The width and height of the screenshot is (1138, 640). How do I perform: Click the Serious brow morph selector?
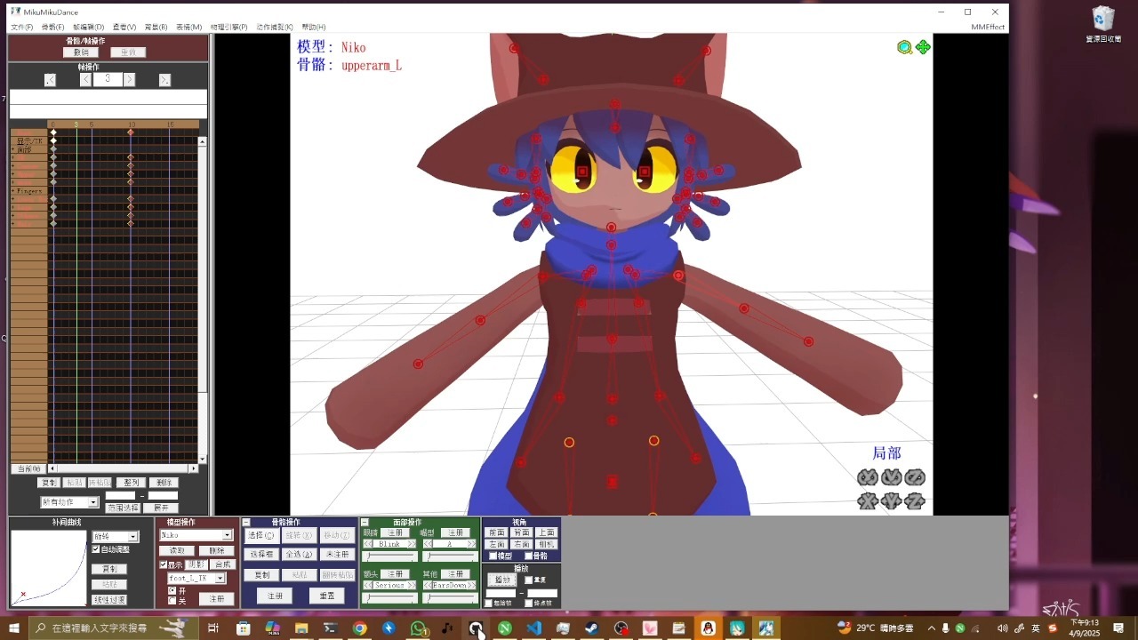(x=389, y=585)
